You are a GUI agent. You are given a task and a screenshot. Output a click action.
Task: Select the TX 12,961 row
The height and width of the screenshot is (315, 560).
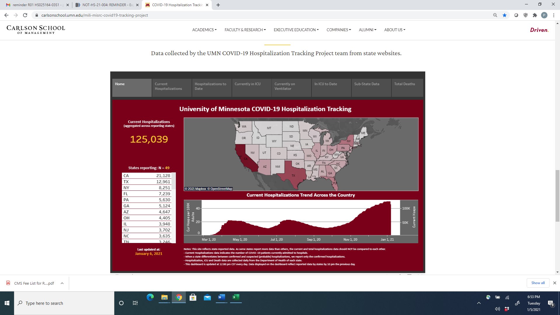(147, 182)
